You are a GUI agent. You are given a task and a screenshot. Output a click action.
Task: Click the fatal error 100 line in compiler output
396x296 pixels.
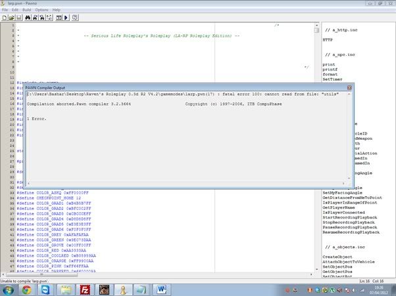pos(183,94)
